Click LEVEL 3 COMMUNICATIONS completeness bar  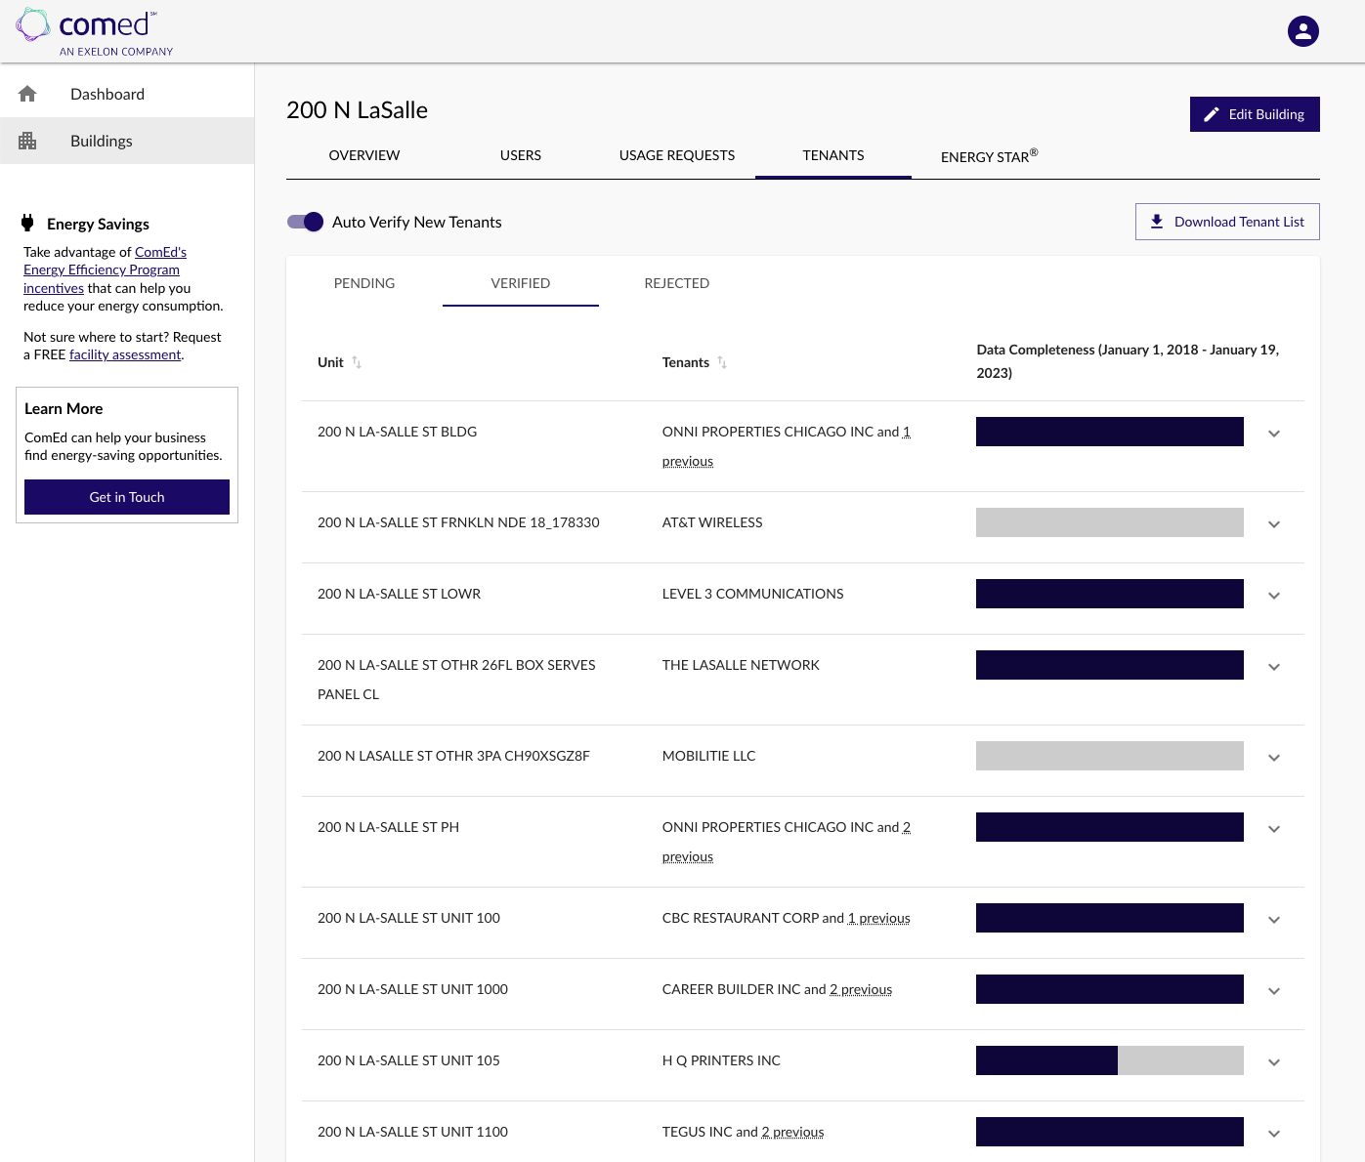pyautogui.click(x=1110, y=594)
